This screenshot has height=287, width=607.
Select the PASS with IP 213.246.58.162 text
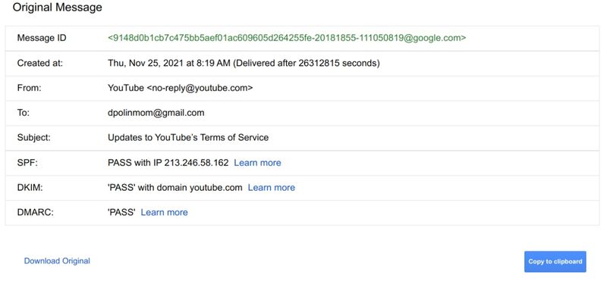(168, 163)
